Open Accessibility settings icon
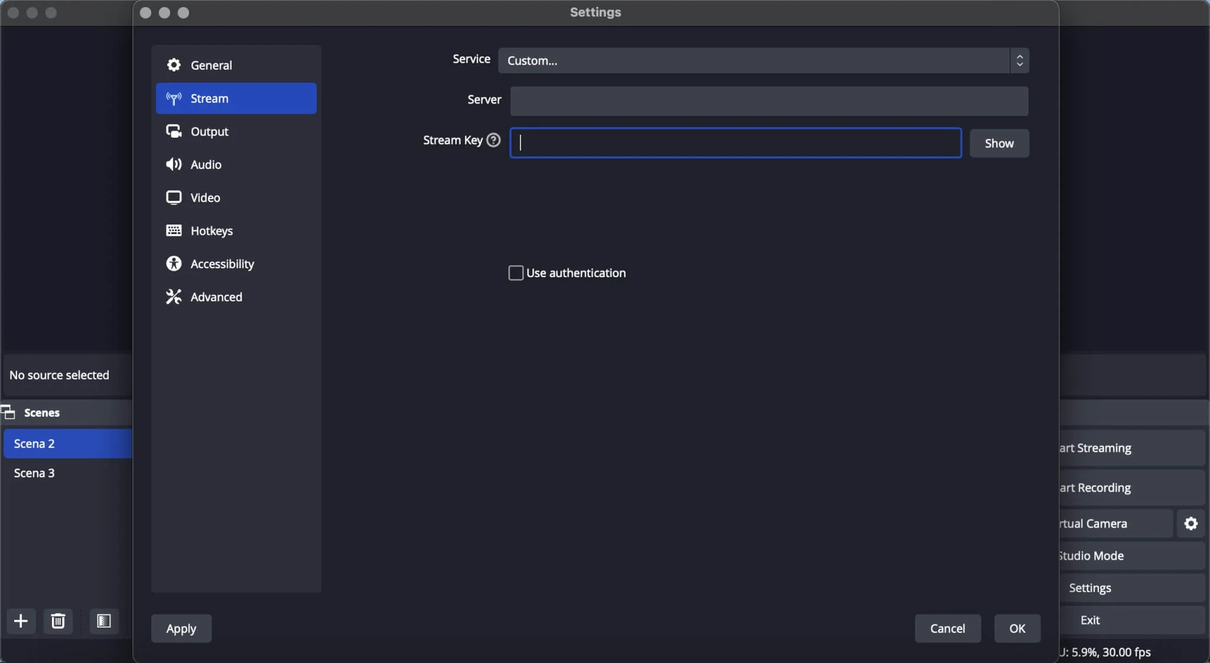 (x=174, y=264)
